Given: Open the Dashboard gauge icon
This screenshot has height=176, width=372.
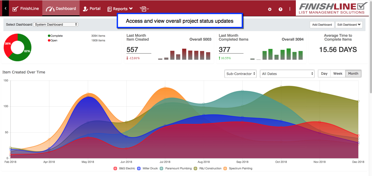Looking at the screenshot, I should click(x=50, y=8).
